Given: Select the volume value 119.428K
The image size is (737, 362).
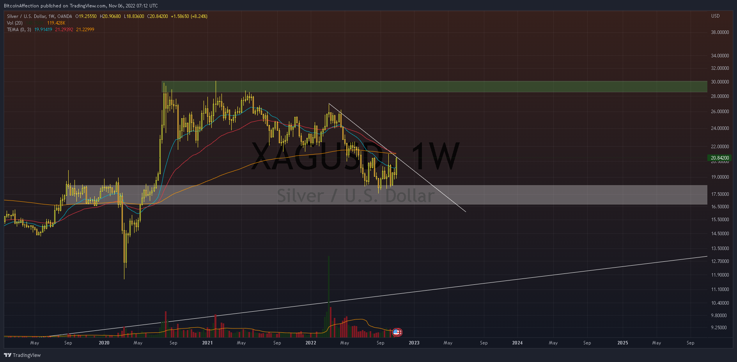Looking at the screenshot, I should [56, 23].
